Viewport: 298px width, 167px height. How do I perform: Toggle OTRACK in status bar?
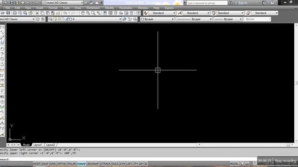(105, 164)
